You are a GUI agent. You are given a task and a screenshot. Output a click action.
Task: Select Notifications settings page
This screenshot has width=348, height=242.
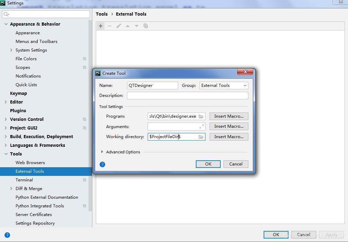28,76
